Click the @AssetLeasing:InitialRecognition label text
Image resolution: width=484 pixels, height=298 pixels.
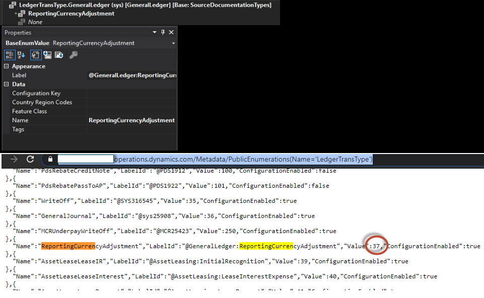pos(207,261)
